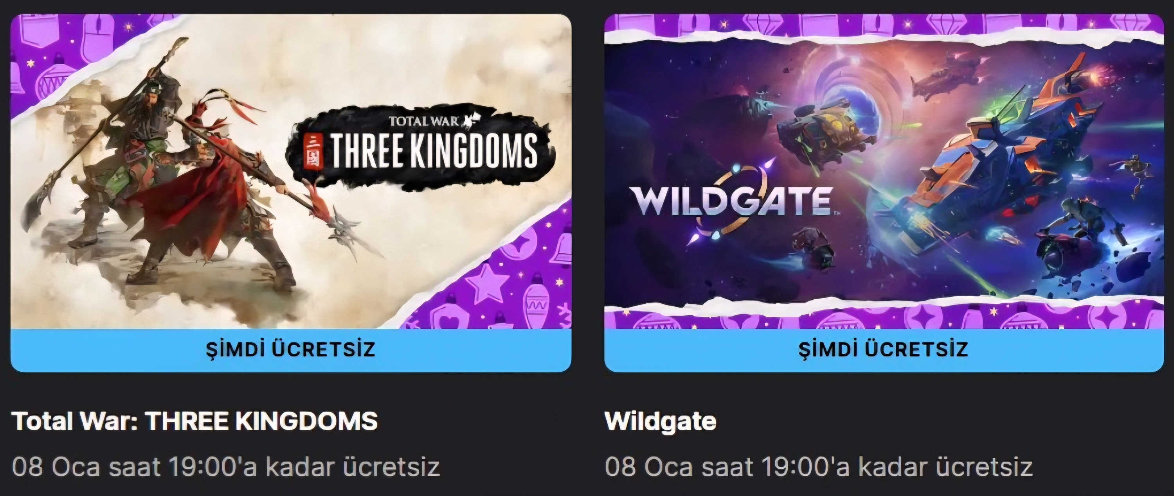Open the Wildgate title link below the card

661,421
